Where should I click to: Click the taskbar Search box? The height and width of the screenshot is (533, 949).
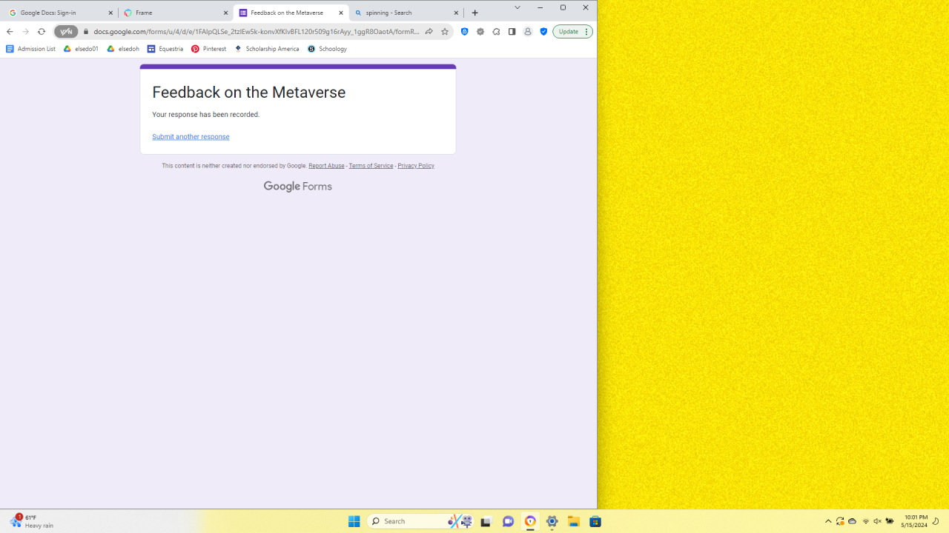420,521
